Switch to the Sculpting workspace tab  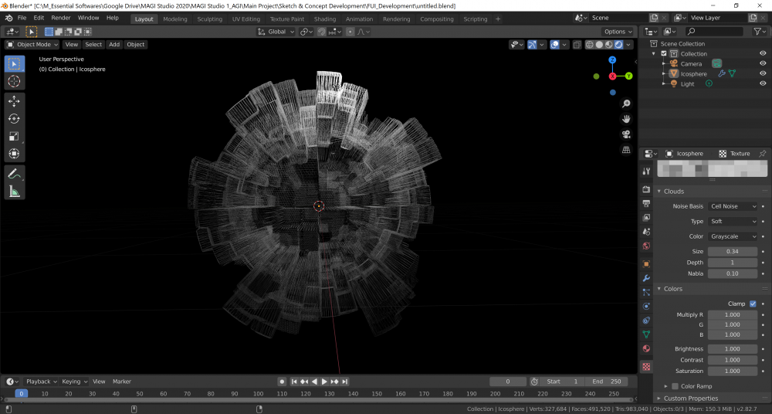coord(209,19)
